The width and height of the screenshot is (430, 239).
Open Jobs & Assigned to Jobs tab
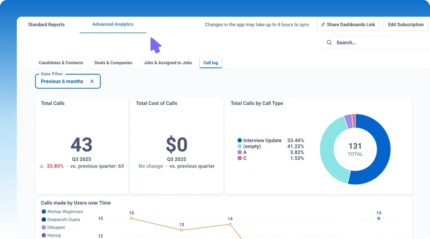click(x=168, y=63)
